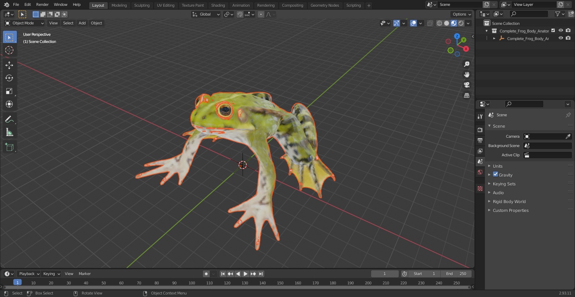The height and width of the screenshot is (297, 575).
Task: Uncheck Complete_Frog_Body_Anator collection exclude checkbox
Action: tap(553, 31)
